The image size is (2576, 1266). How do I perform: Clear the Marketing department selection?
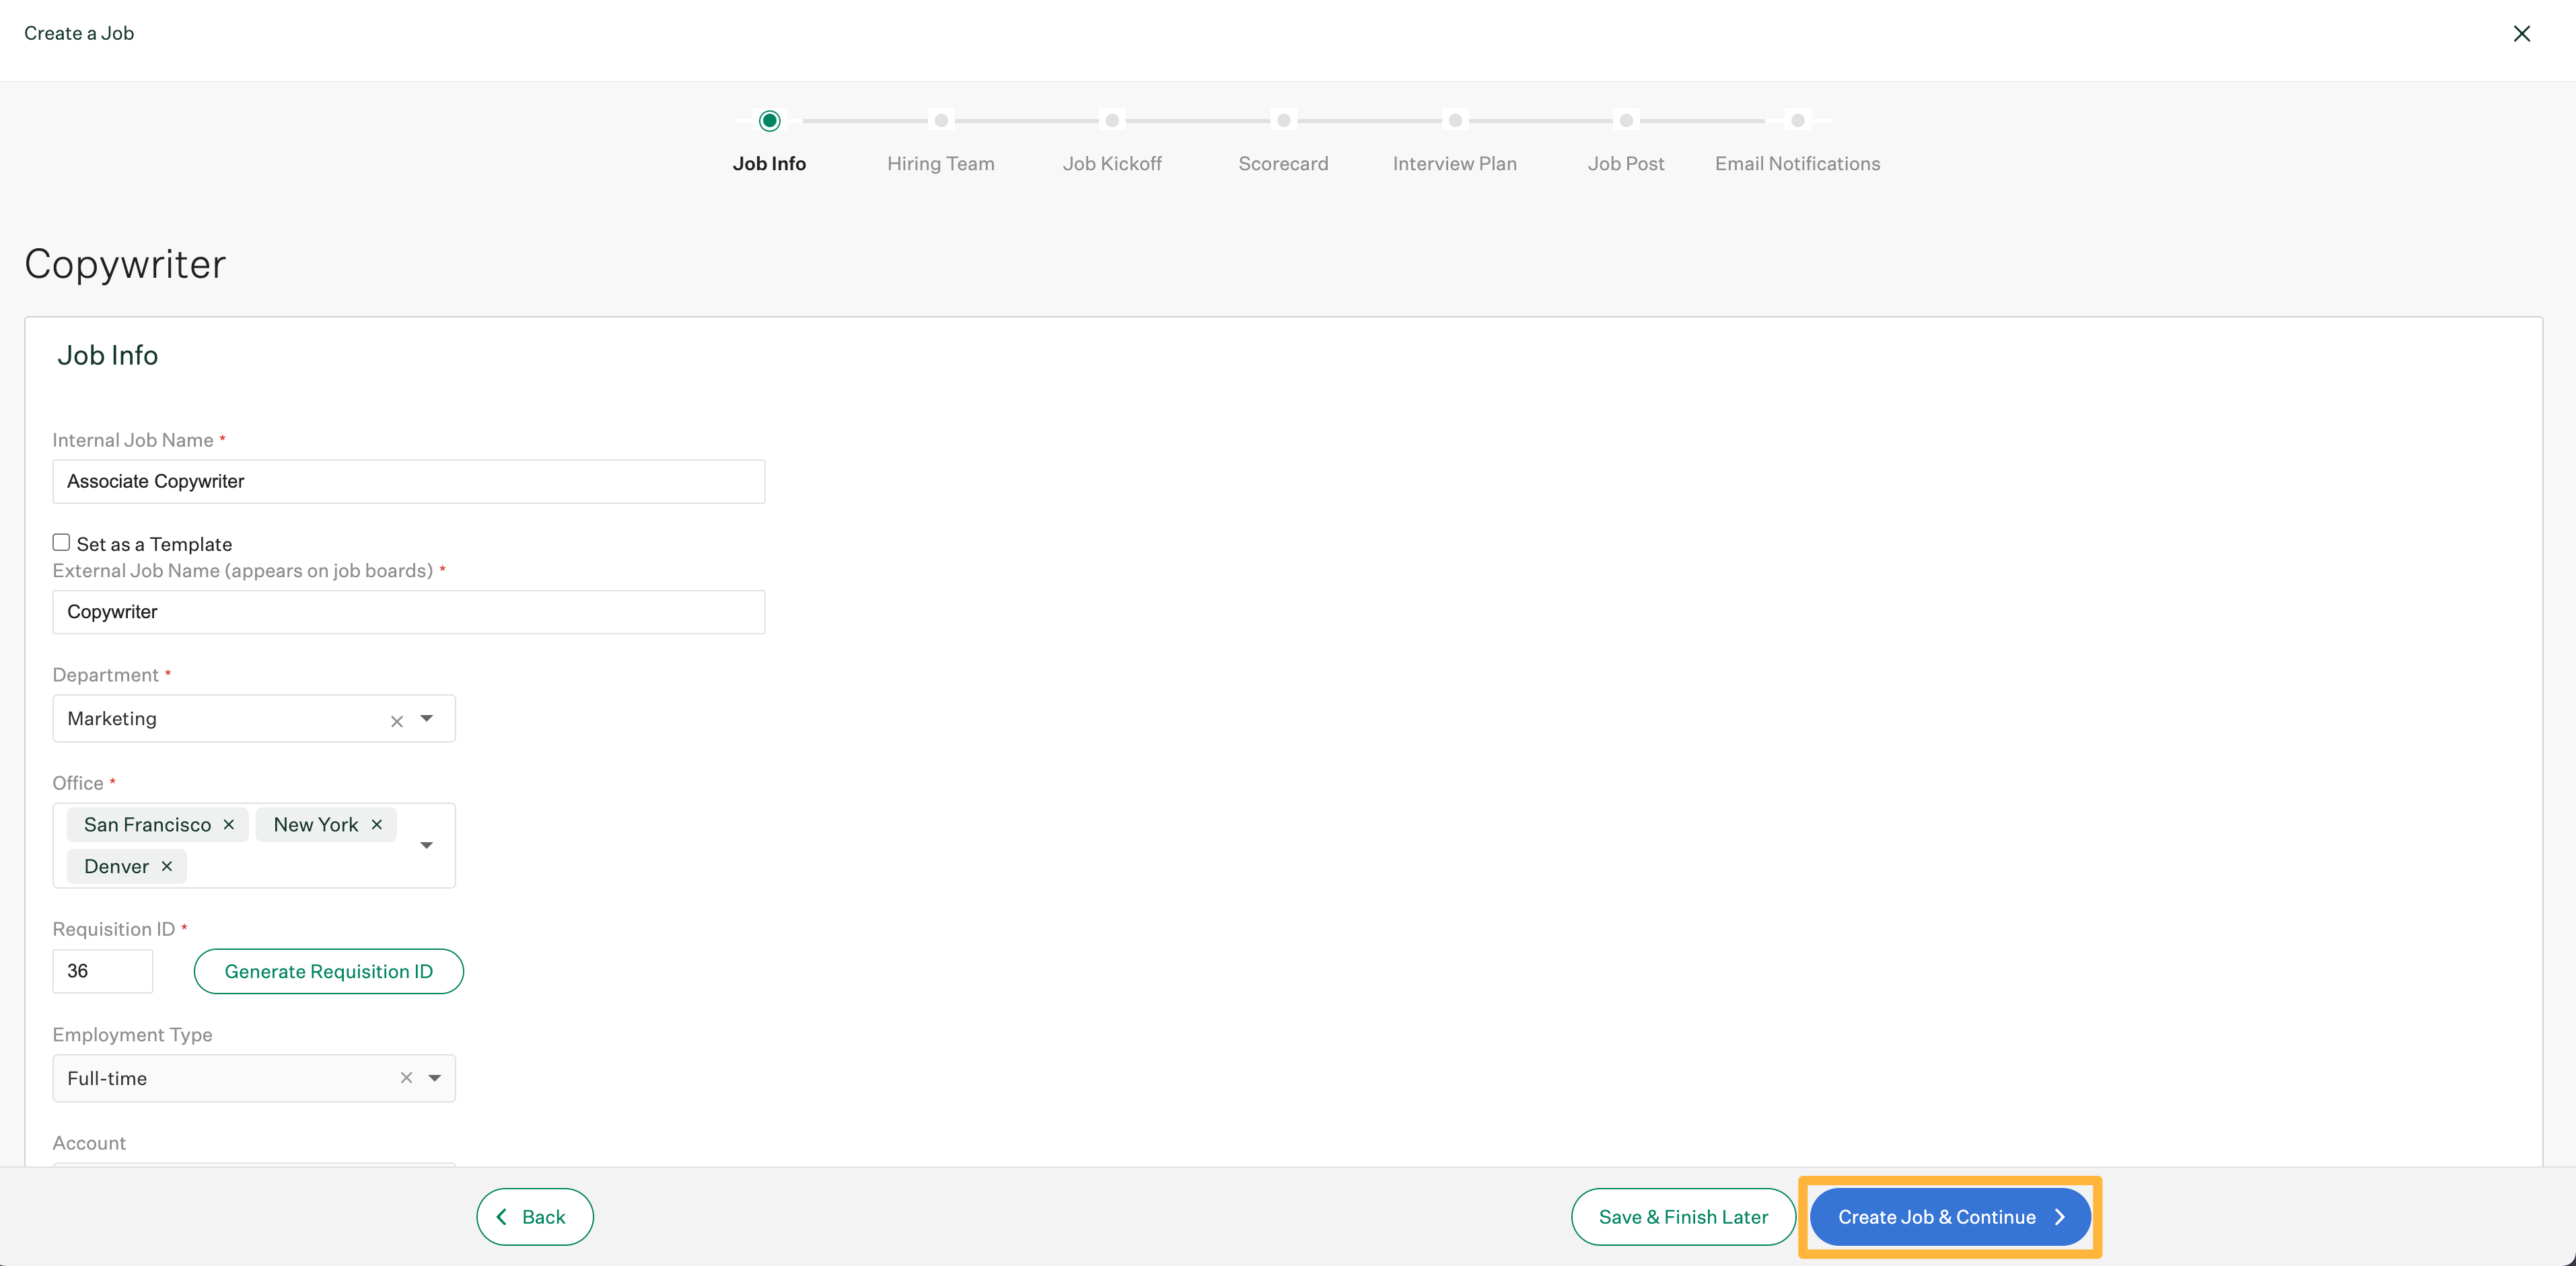396,720
